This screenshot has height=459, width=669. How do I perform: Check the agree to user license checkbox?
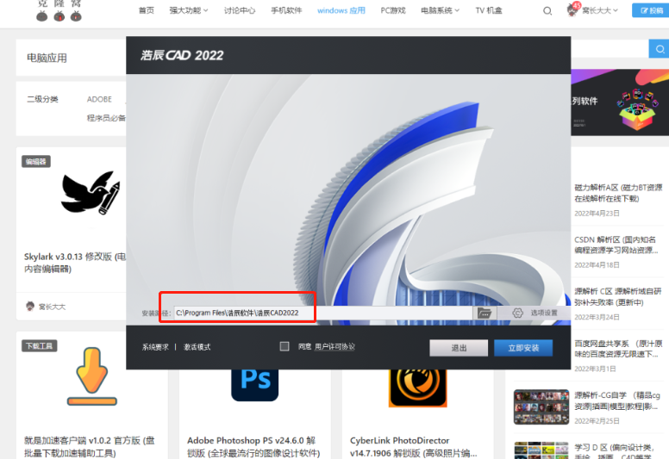(x=284, y=346)
